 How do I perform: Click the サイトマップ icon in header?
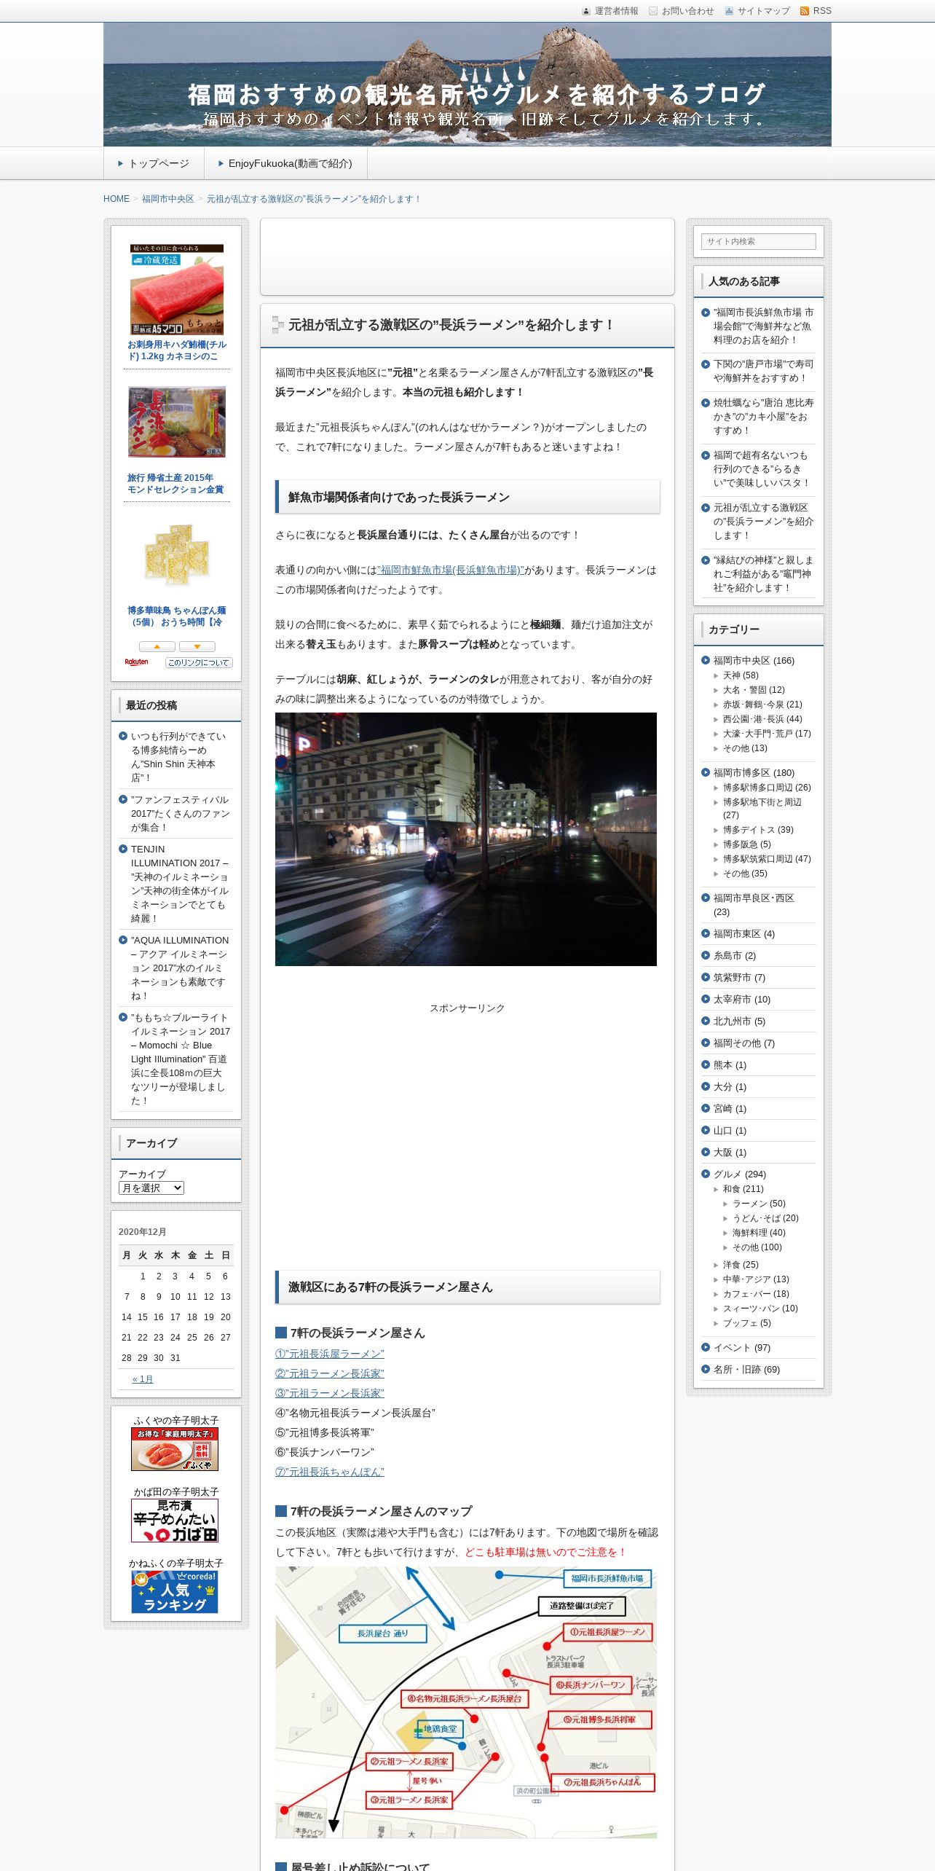729,11
